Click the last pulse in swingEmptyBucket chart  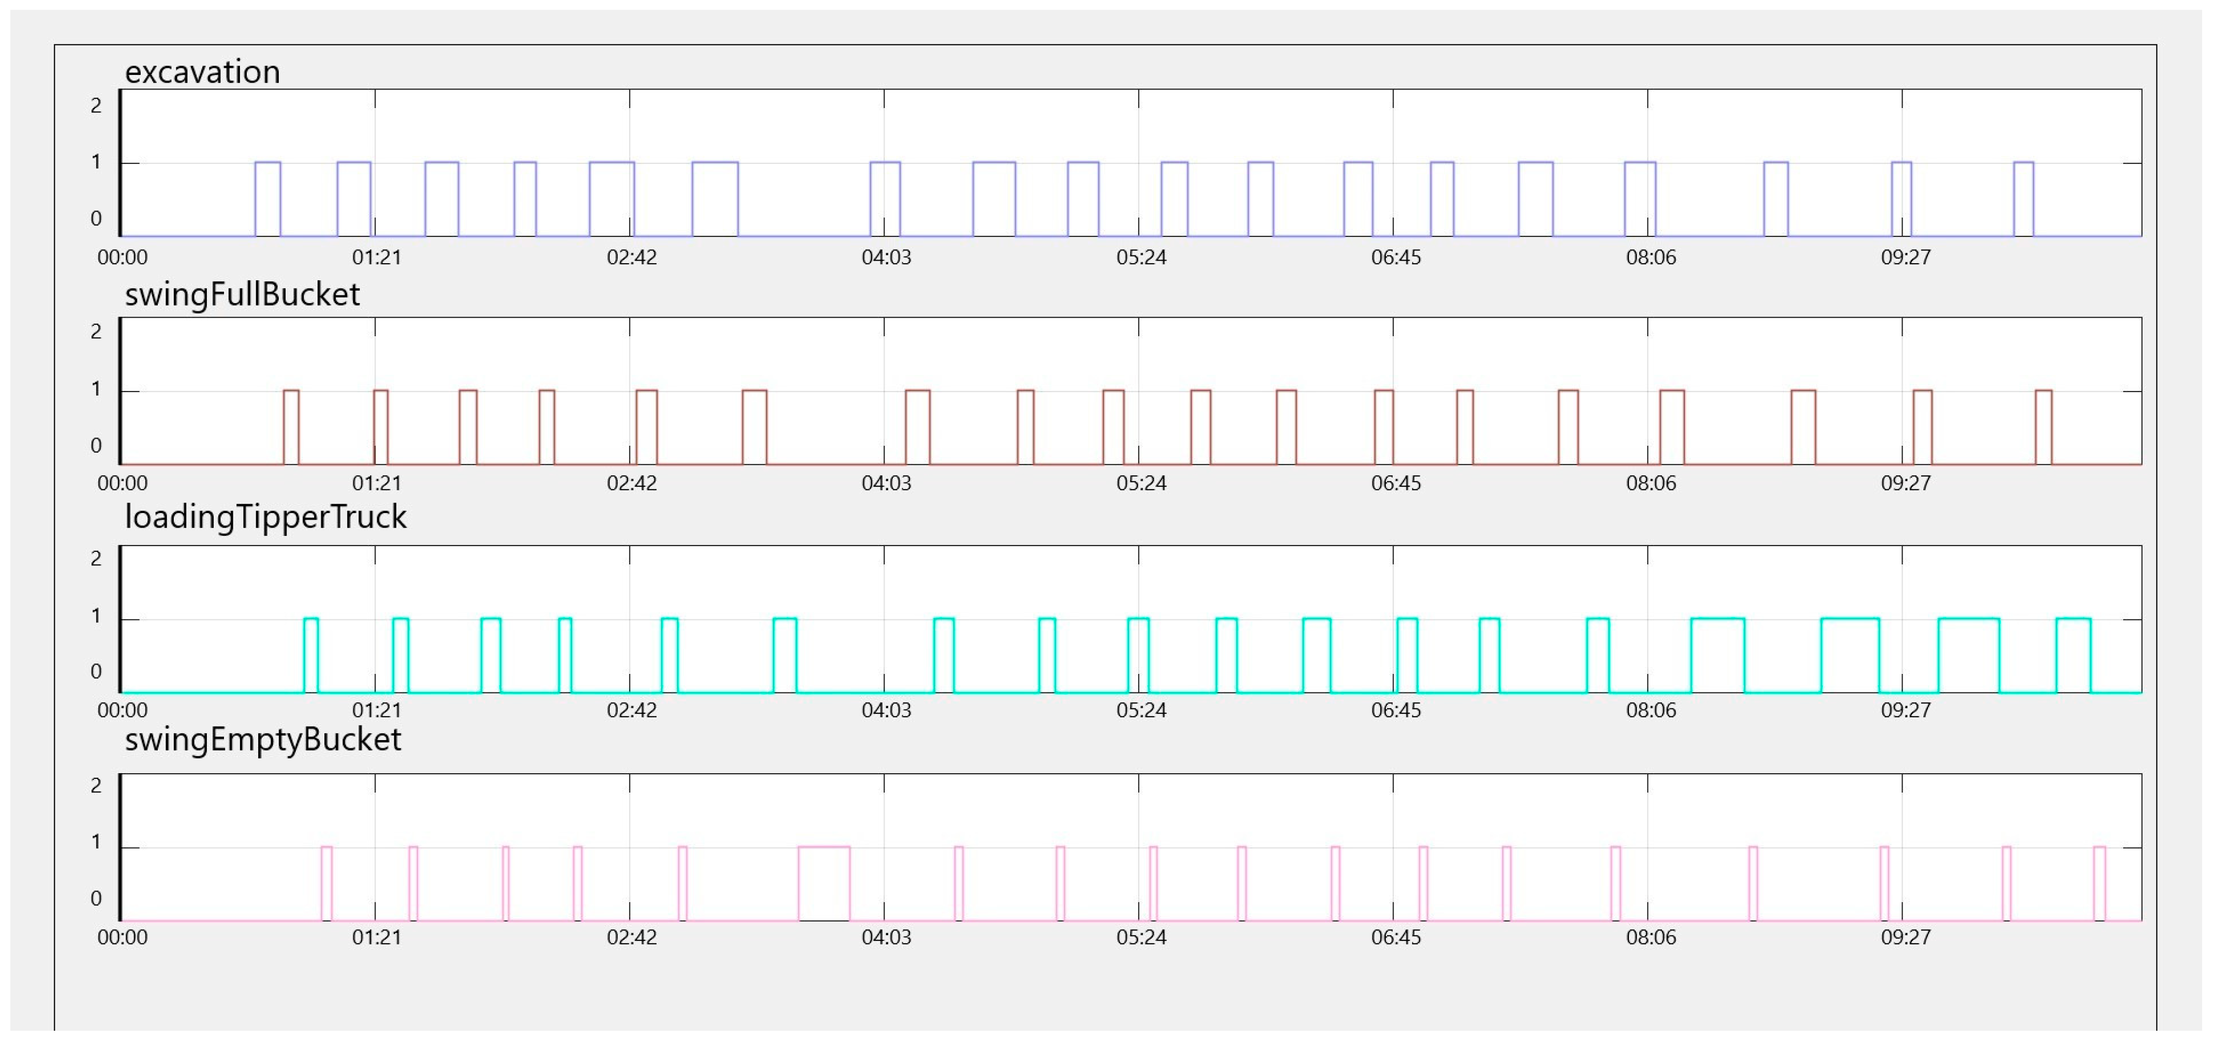coord(2099,884)
